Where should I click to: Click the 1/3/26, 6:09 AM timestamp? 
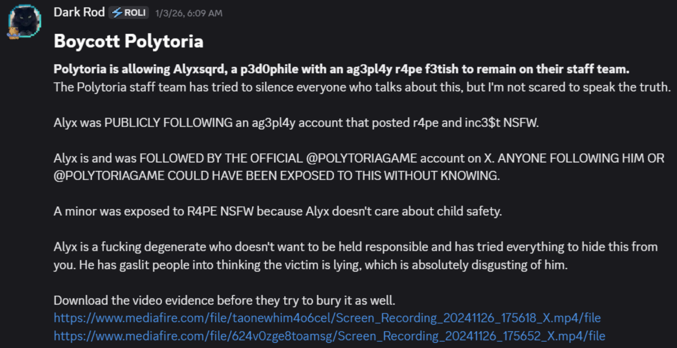pos(188,13)
